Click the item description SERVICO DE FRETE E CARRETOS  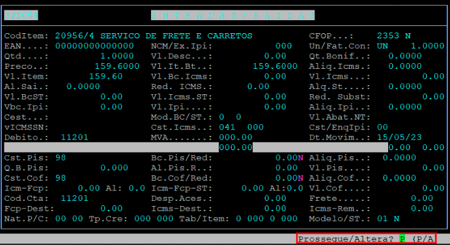click(x=176, y=36)
